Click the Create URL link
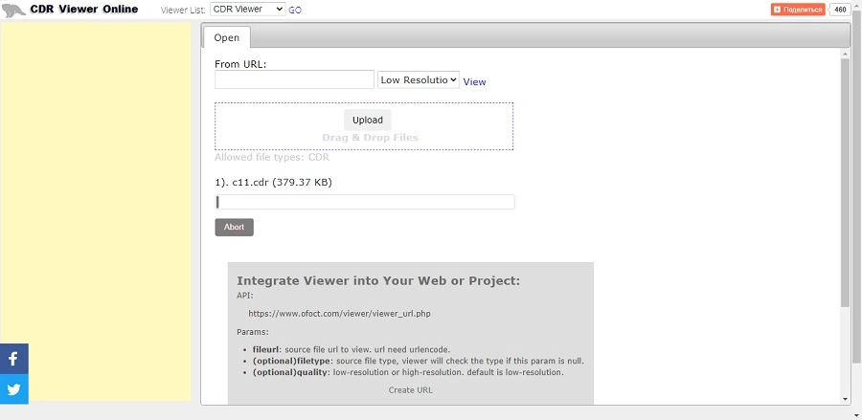This screenshot has width=862, height=420. coord(411,389)
